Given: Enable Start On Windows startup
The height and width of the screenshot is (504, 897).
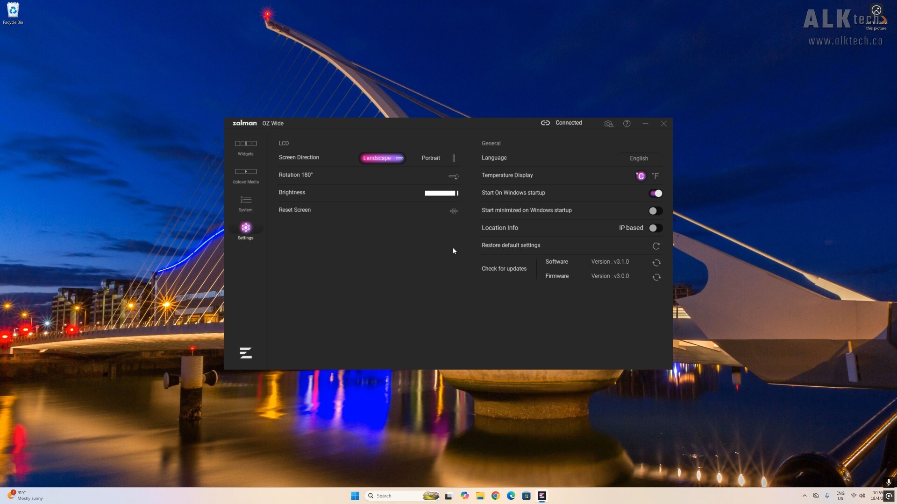Looking at the screenshot, I should click(655, 193).
